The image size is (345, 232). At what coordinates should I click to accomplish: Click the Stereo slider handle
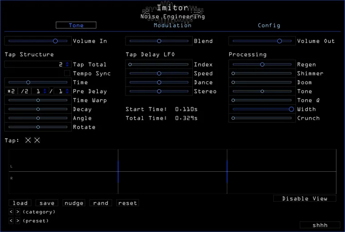[x=159, y=91]
